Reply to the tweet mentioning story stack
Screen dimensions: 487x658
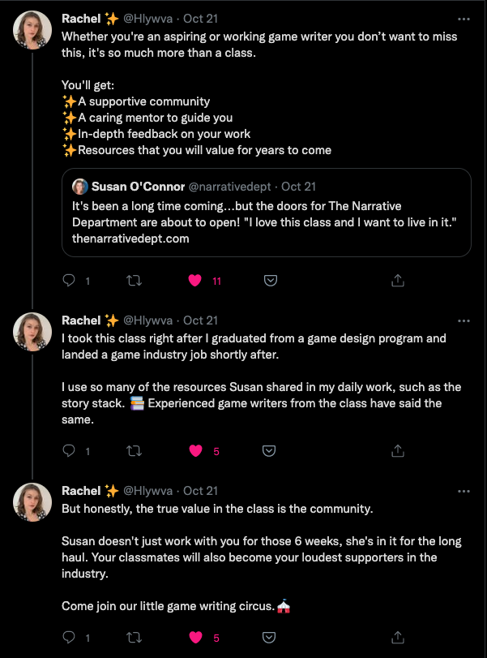point(70,450)
